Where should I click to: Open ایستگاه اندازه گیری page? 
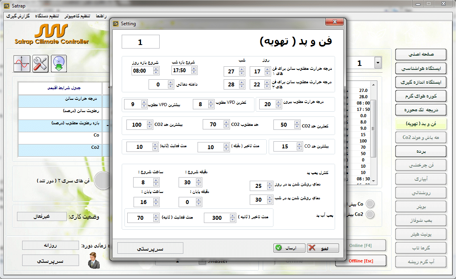421,82
